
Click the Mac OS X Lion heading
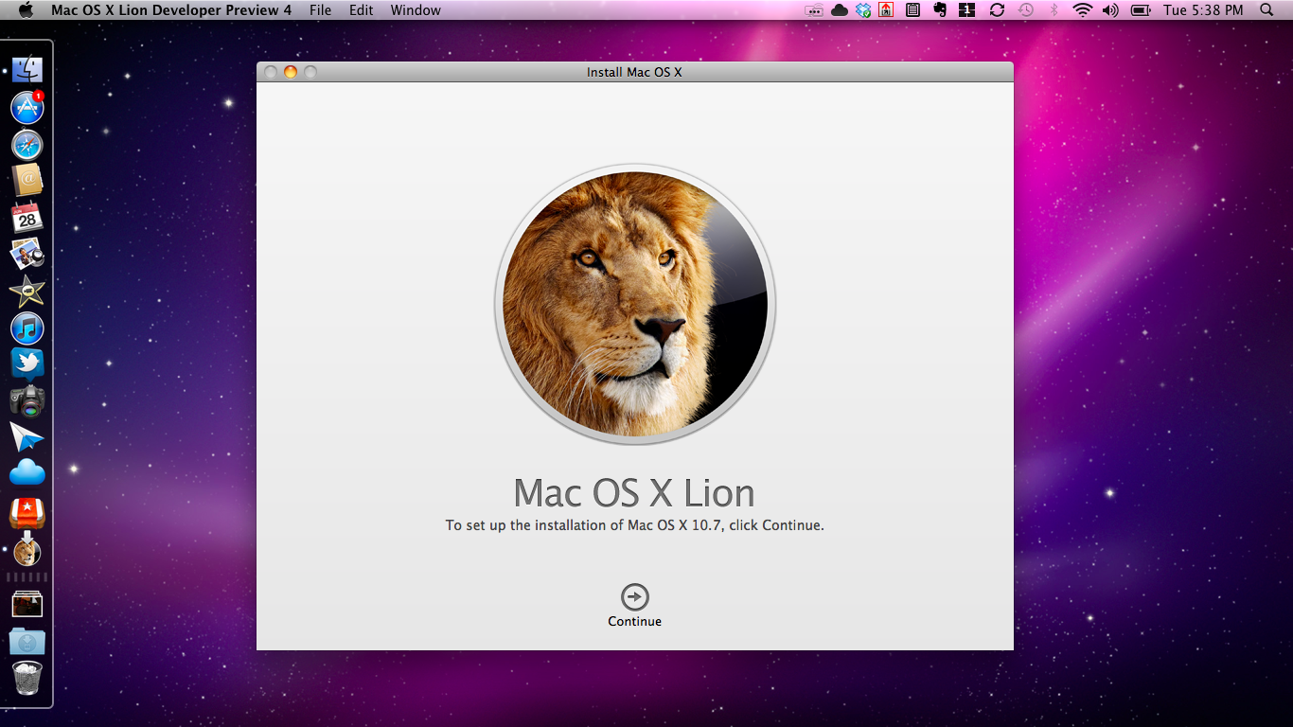(634, 493)
